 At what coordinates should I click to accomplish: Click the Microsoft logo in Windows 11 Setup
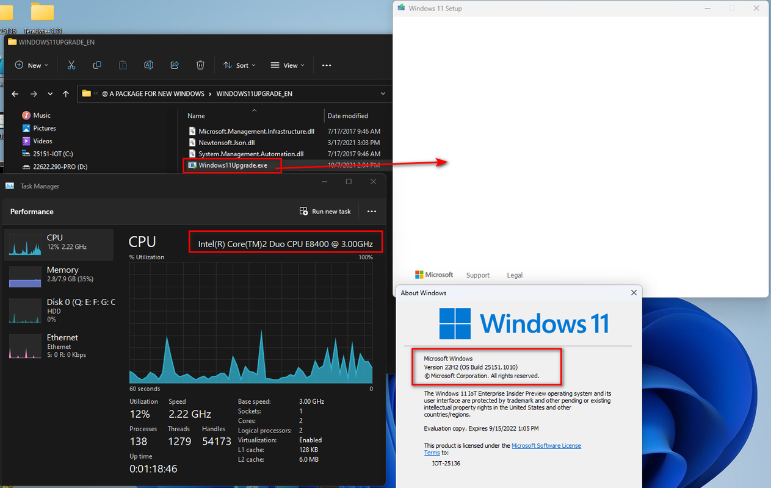click(434, 275)
